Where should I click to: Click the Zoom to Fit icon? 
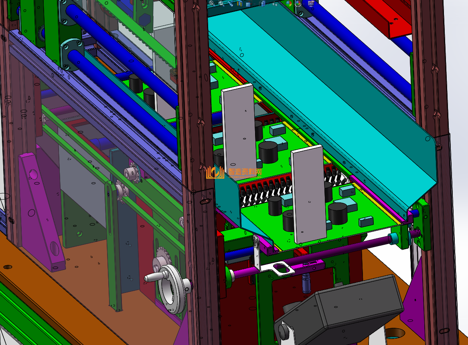(x=211, y=3)
